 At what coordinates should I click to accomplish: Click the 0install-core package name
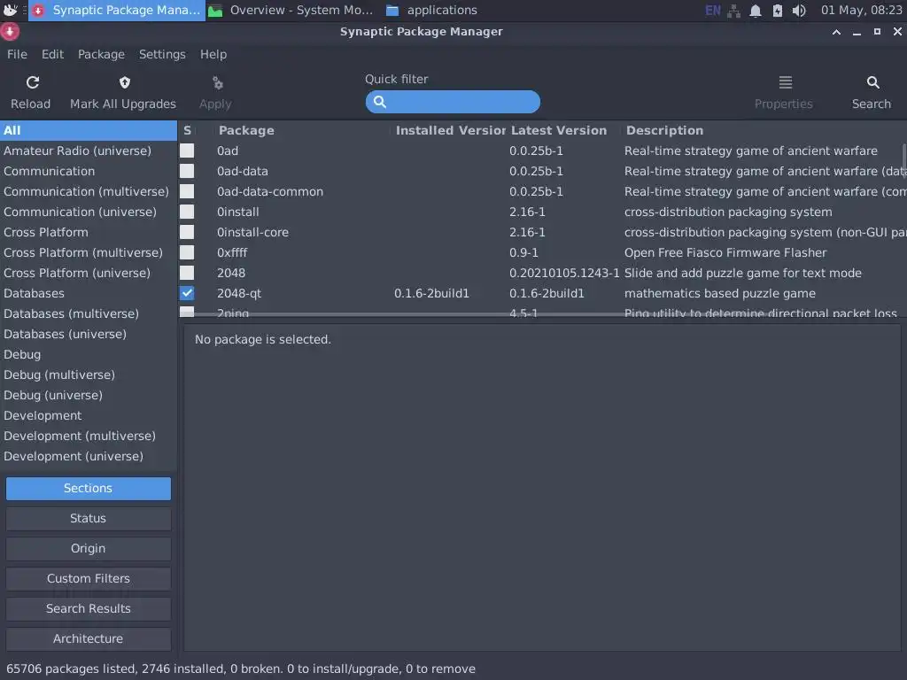point(252,233)
